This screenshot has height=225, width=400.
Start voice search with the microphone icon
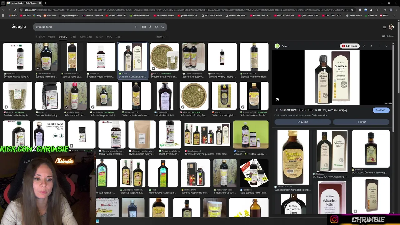150,27
